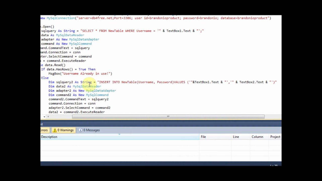This screenshot has height=181, width=322.
Task: Click the '.SelectCommand = command' line
Action: click(x=66, y=56)
